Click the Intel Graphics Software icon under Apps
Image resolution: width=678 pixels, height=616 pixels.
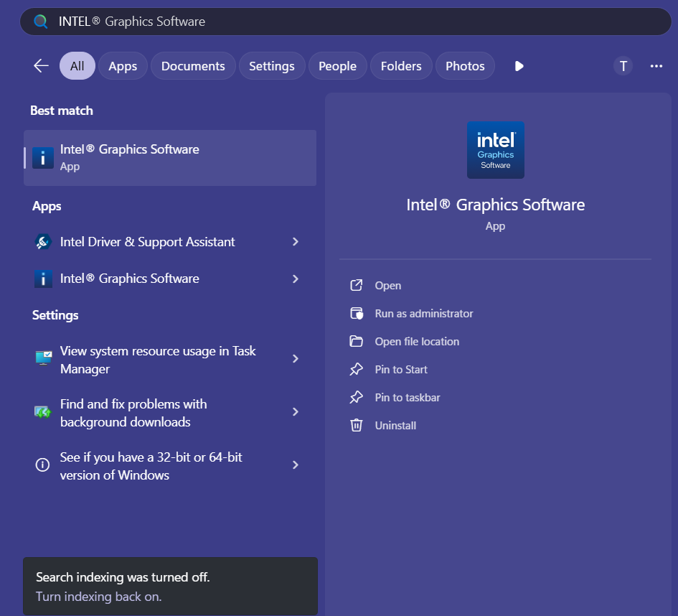43,279
